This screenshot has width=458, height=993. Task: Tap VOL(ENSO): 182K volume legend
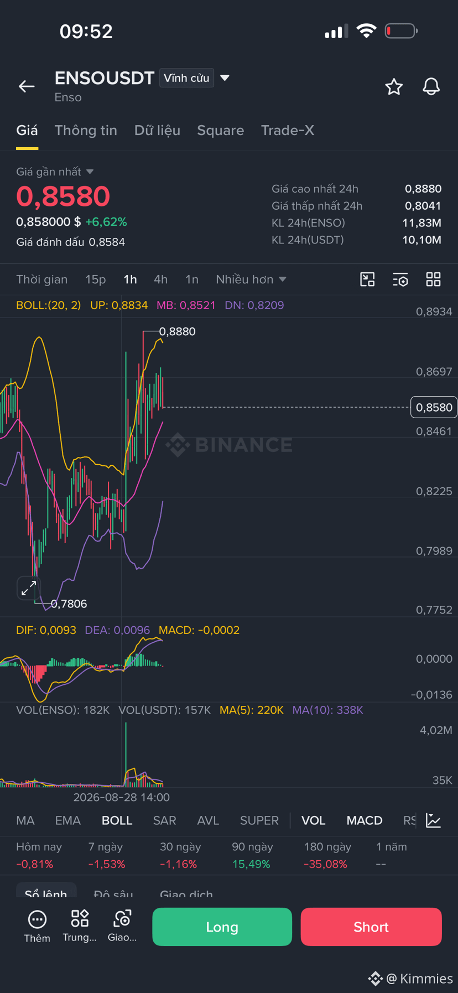tap(63, 710)
